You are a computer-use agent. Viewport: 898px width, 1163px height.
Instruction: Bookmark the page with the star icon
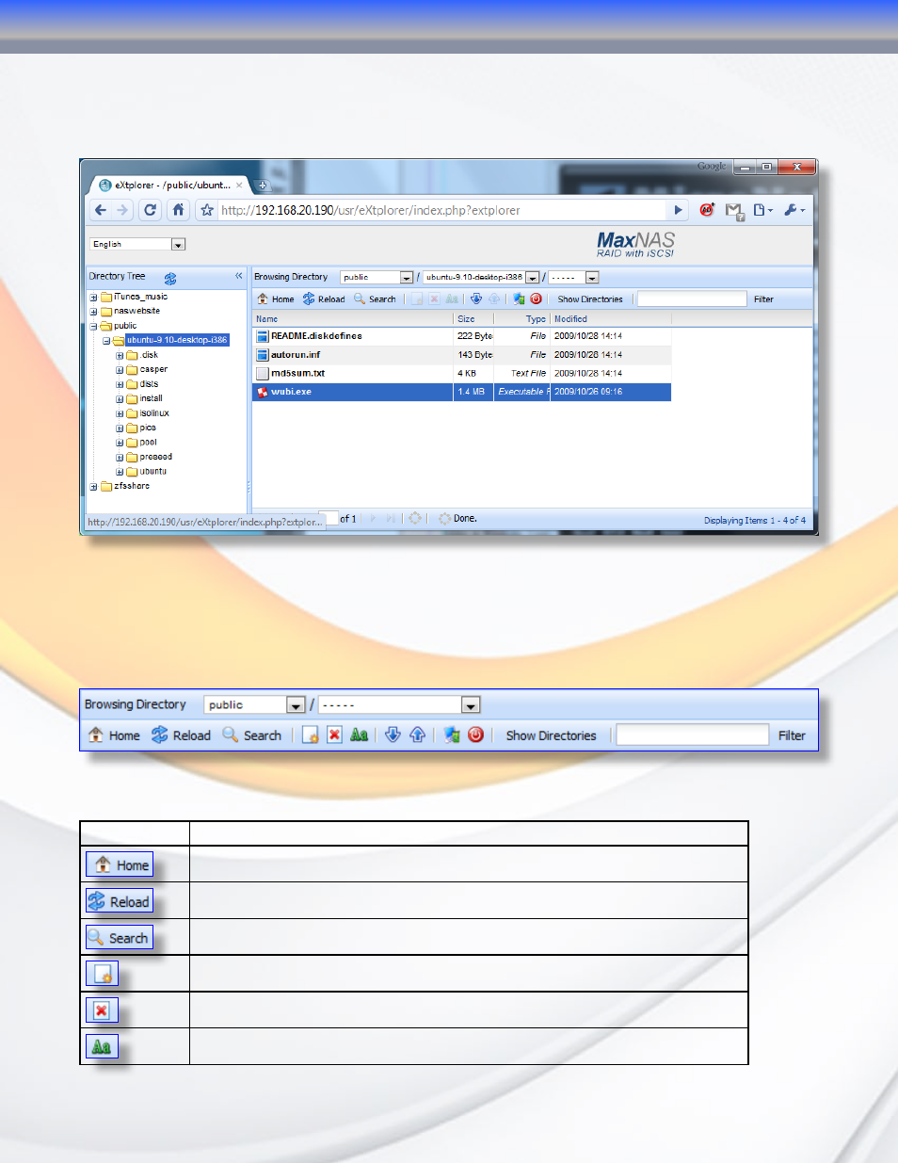[x=207, y=210]
